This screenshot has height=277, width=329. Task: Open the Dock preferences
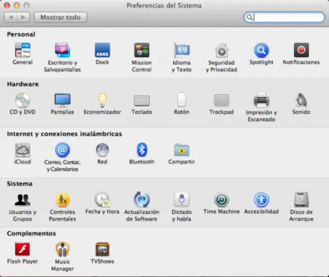point(102,50)
